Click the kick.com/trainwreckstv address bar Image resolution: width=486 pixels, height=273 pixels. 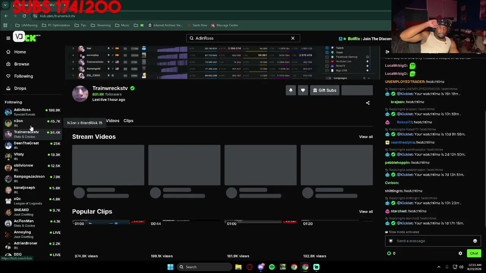point(58,16)
